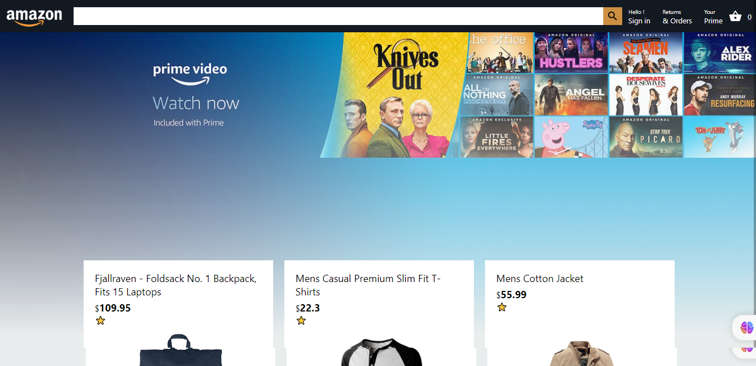
Task: Click the $22.3 price
Action: [x=308, y=308]
